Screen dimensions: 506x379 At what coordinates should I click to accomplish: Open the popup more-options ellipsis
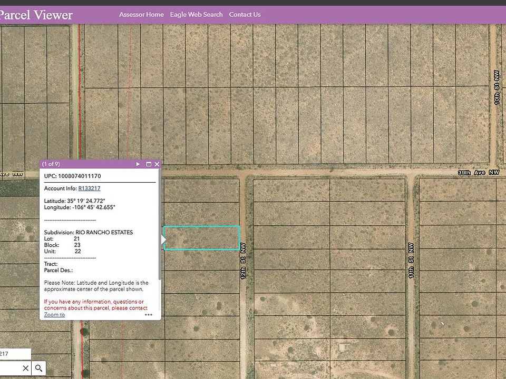[x=149, y=315]
